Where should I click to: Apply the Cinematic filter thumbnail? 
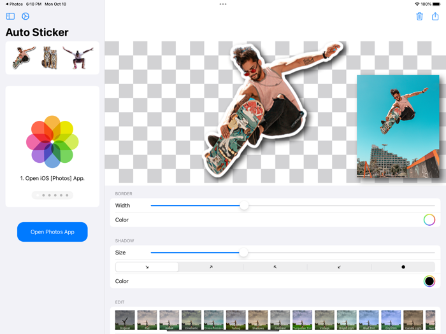[191, 320]
